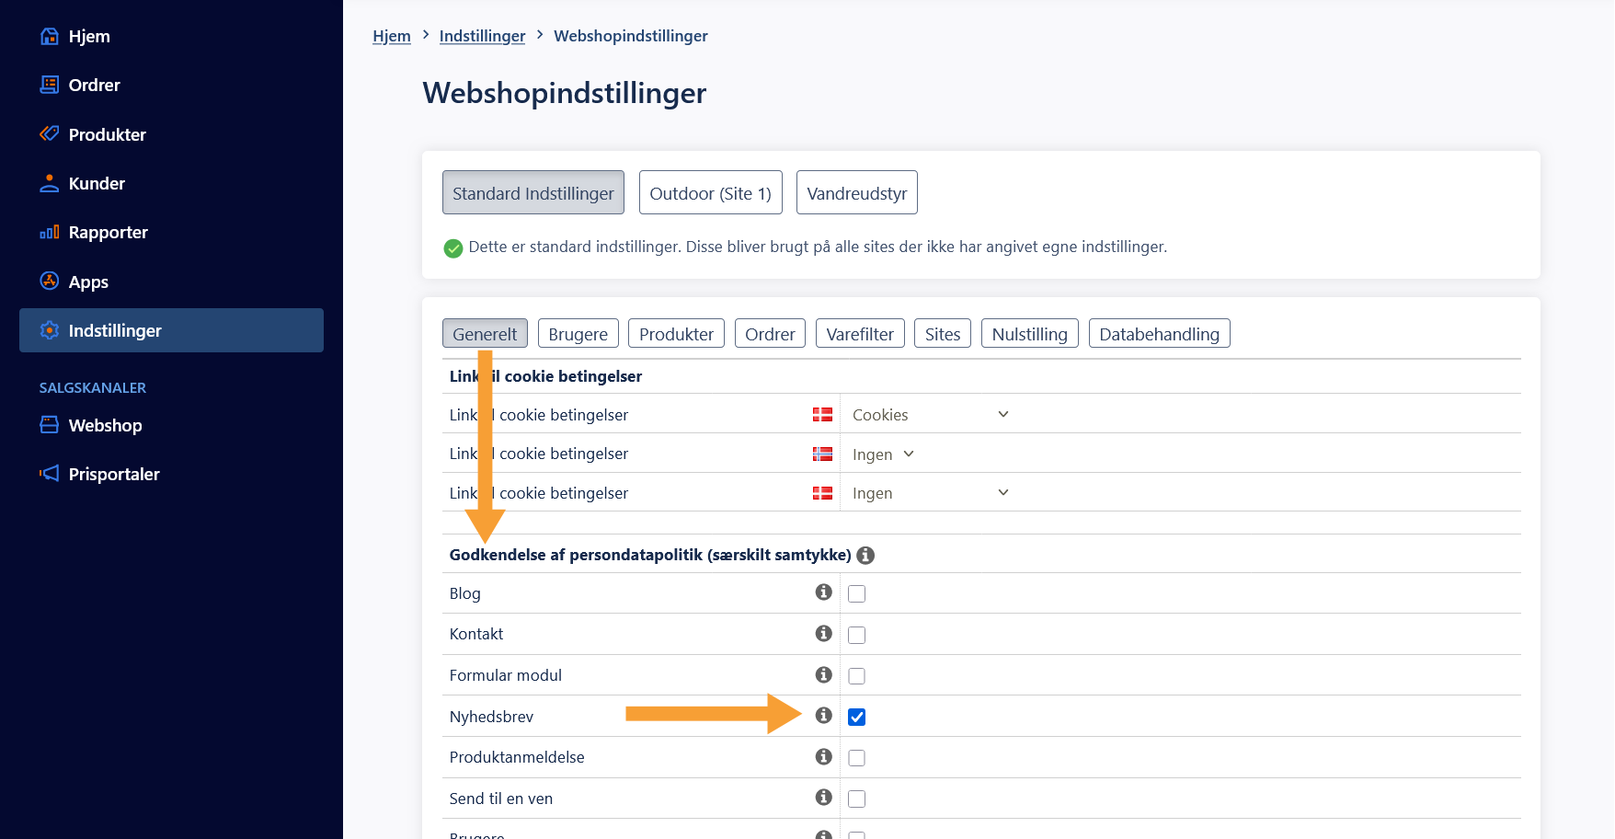Open the Databehandling tab

pyautogui.click(x=1159, y=334)
